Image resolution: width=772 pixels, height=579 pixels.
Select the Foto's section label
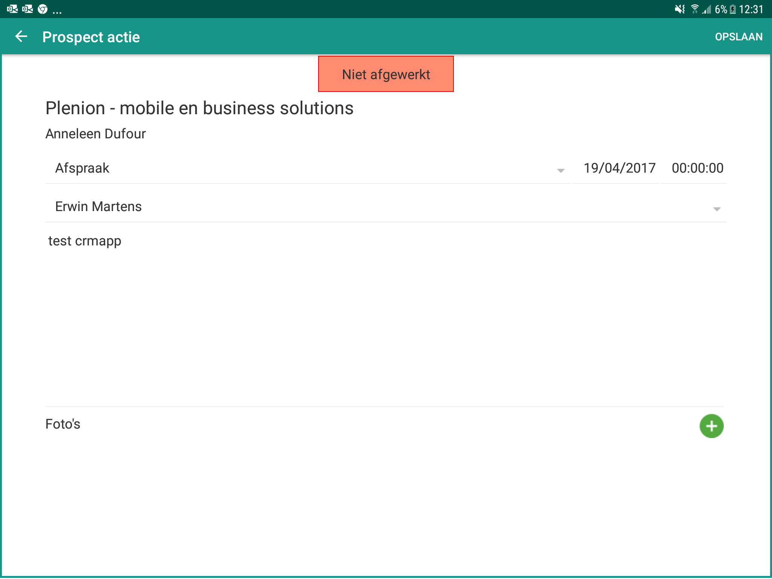63,424
